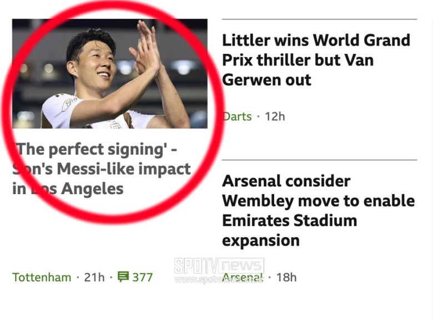Click the spotvnews website URL watermark
Image resolution: width=433 pixels, height=320 pixels.
[219, 280]
